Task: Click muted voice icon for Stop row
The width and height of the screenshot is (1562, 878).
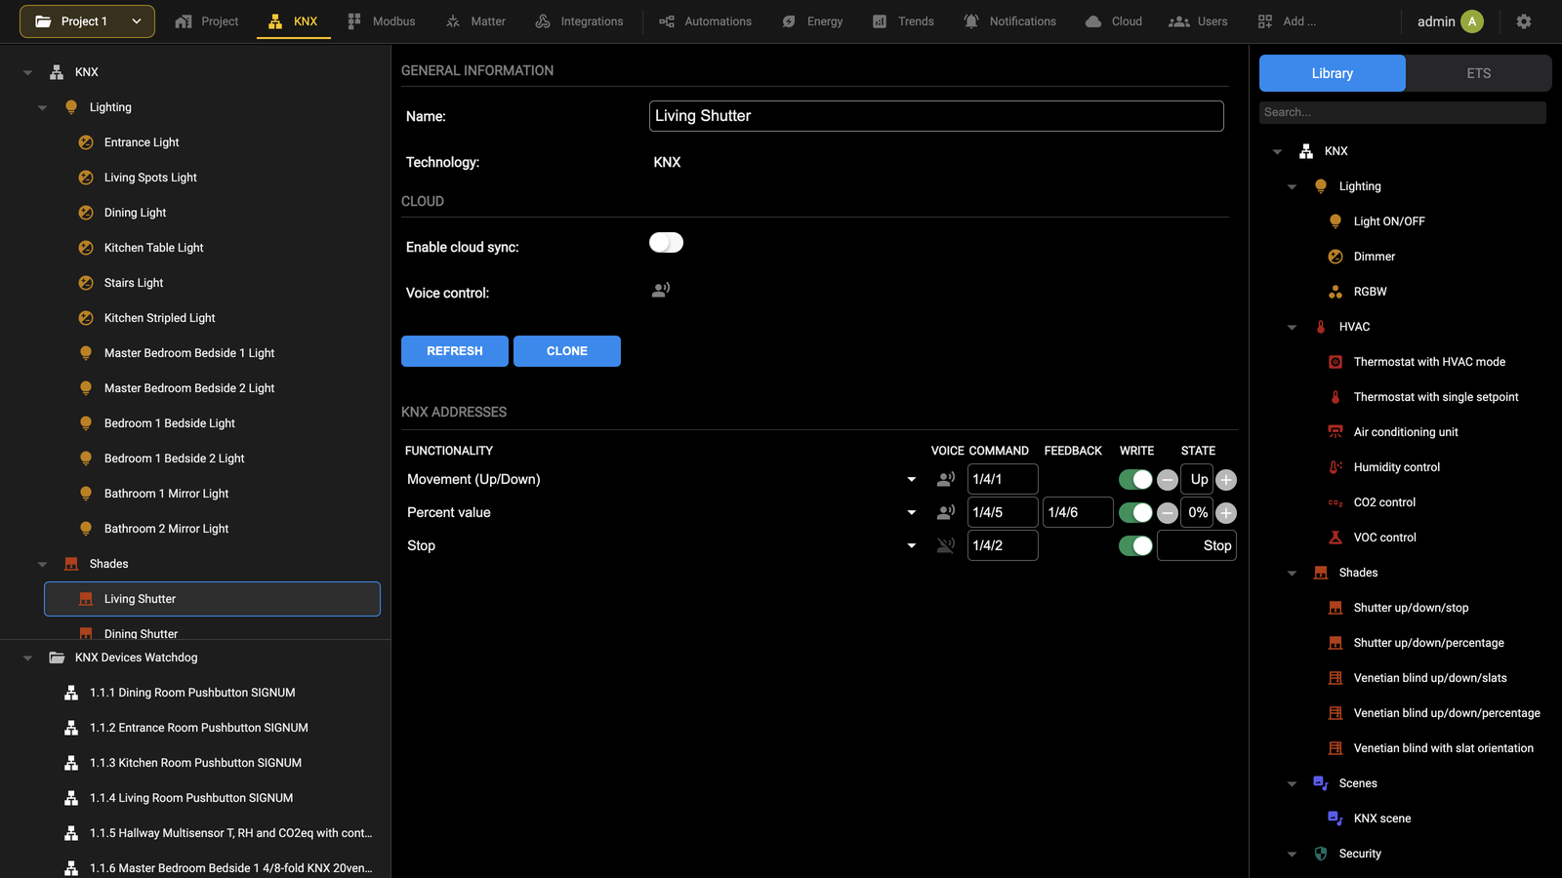Action: (x=945, y=545)
